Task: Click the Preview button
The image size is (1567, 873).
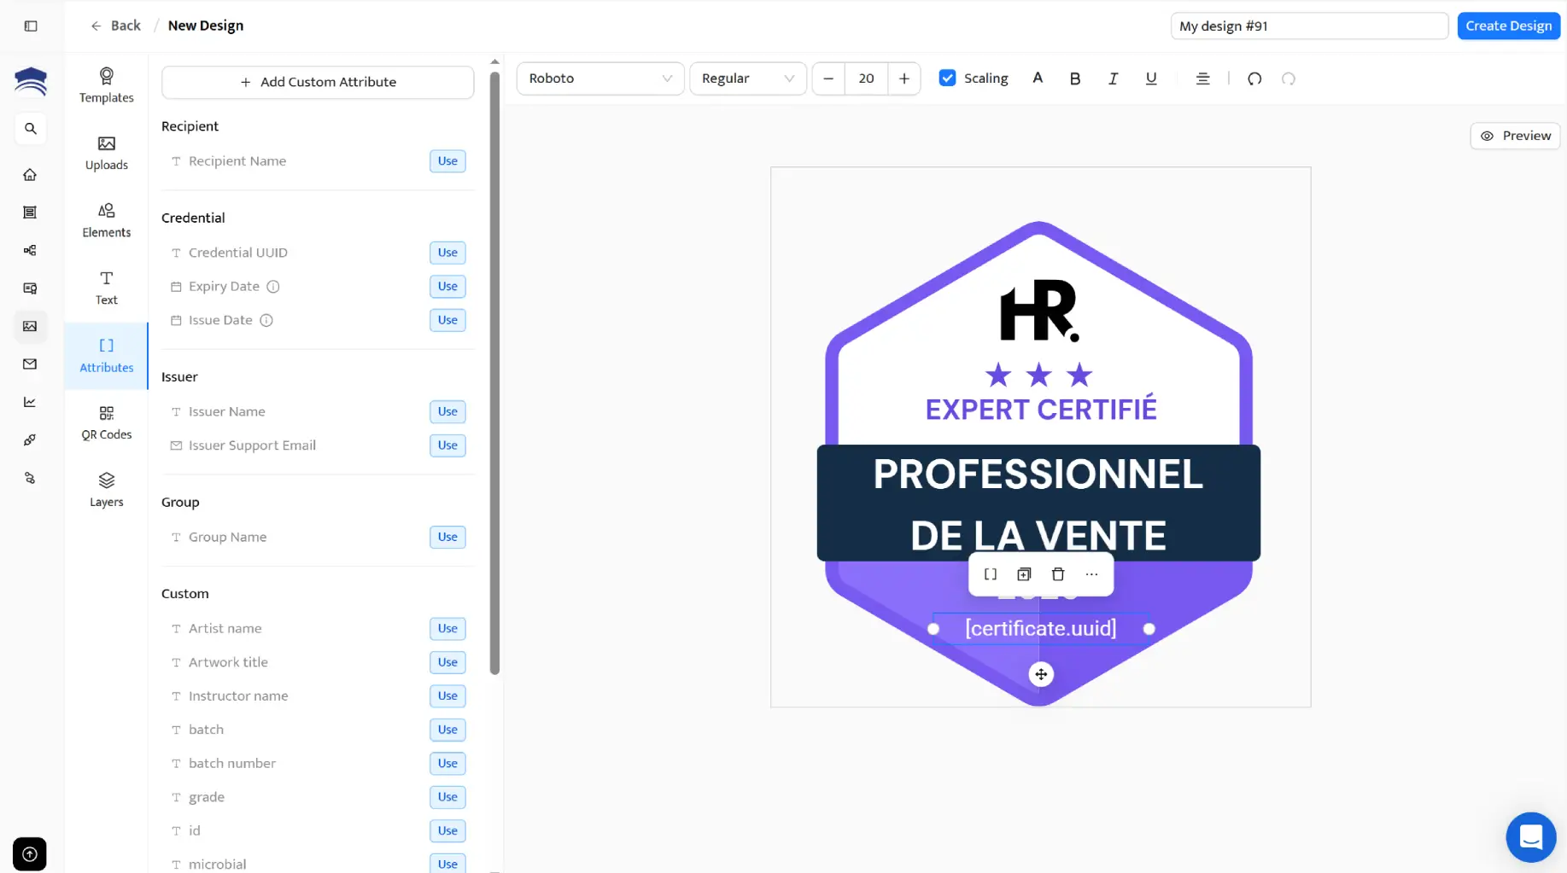Action: 1514,135
